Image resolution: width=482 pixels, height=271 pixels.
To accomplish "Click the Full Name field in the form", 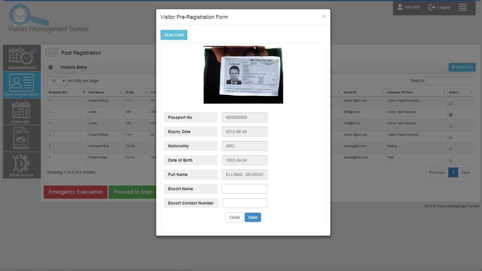I will click(245, 175).
